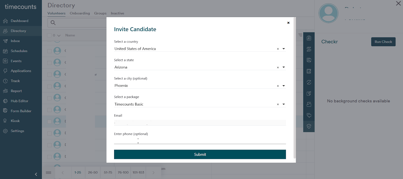
Task: Open the city dropdown showing Phoenix
Action: tap(284, 86)
